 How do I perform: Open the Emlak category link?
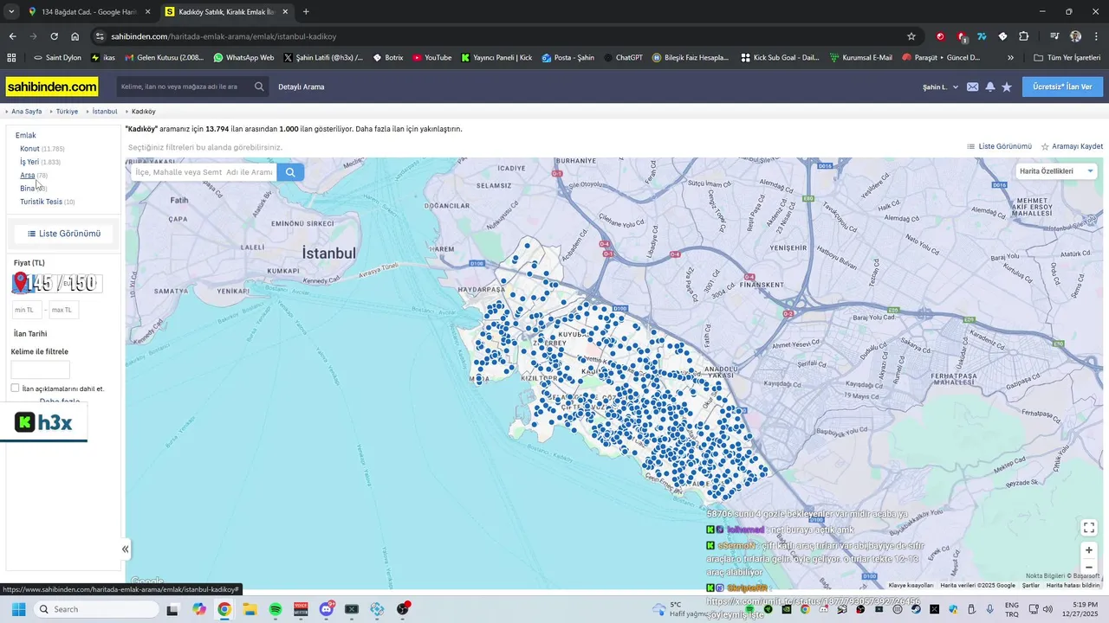click(x=26, y=135)
